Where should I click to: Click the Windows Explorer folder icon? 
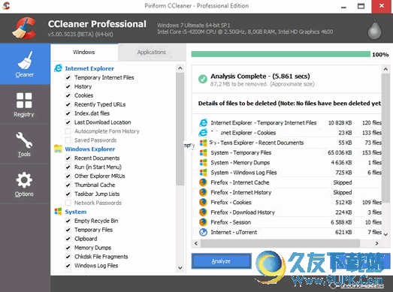(58, 149)
